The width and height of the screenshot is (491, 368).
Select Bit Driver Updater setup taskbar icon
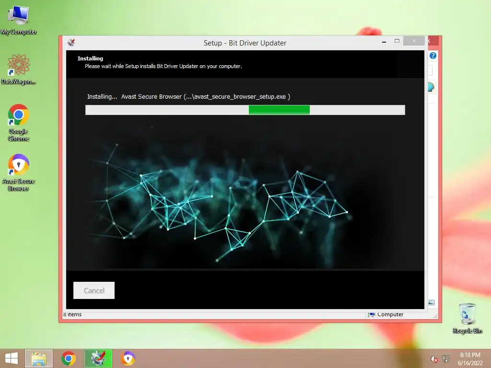tap(98, 358)
